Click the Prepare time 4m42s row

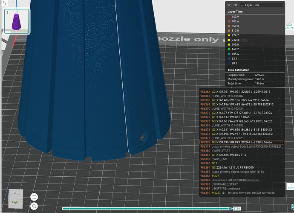coord(246,75)
